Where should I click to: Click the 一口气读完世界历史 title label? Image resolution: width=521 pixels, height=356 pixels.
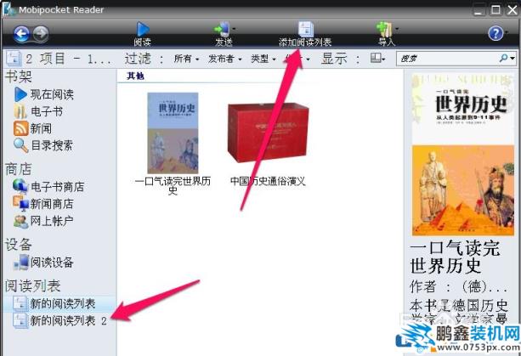tap(173, 185)
